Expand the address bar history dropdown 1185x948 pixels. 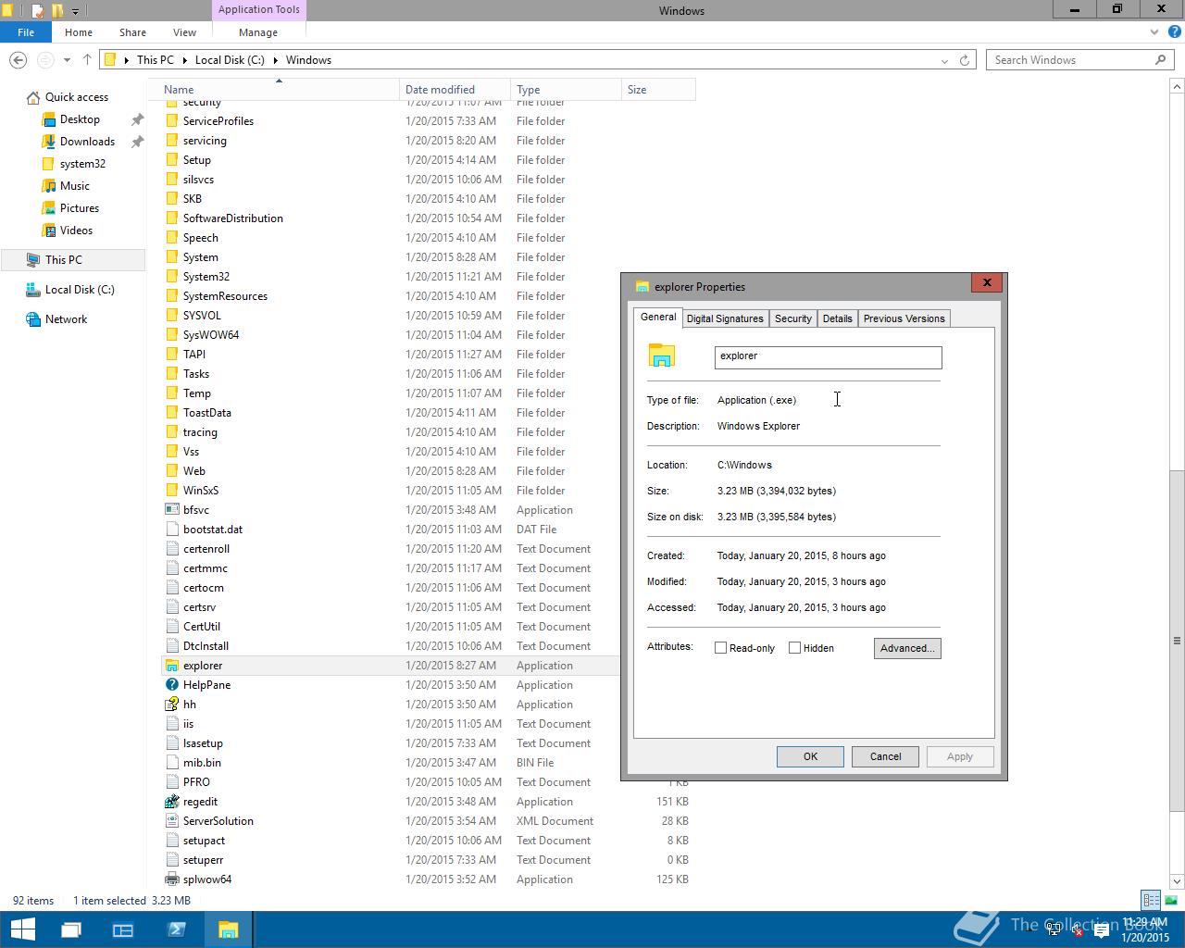pyautogui.click(x=944, y=60)
